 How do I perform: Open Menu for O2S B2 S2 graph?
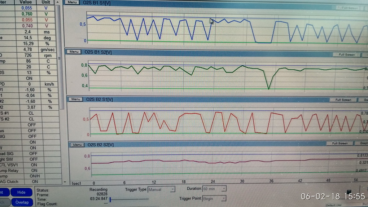77,145
